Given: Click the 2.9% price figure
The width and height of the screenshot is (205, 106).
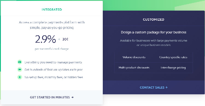Looking at the screenshot, I should tap(45, 39).
